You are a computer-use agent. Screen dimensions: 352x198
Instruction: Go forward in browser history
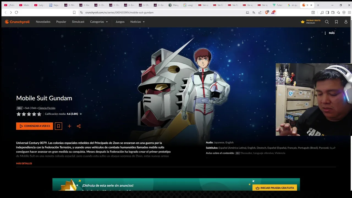[x=11, y=12]
